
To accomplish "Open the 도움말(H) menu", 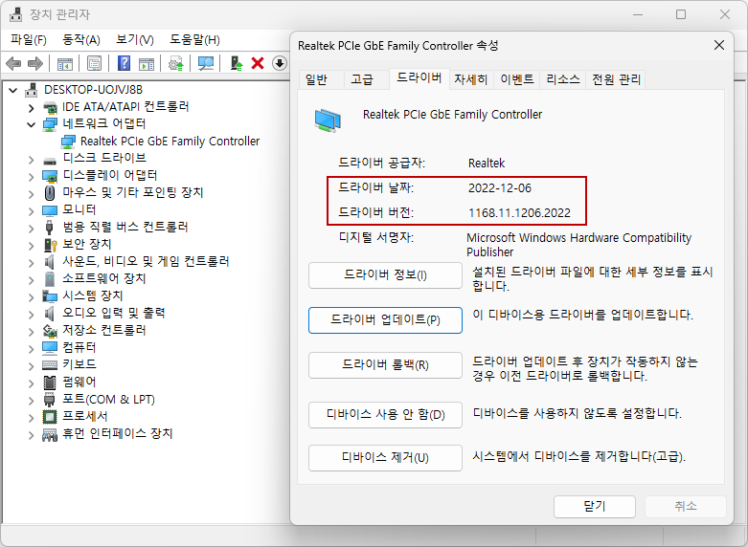I will pos(194,39).
